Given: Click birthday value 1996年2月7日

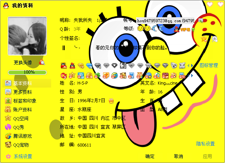Looking at the screenshot, I should pyautogui.click(x=91, y=101).
